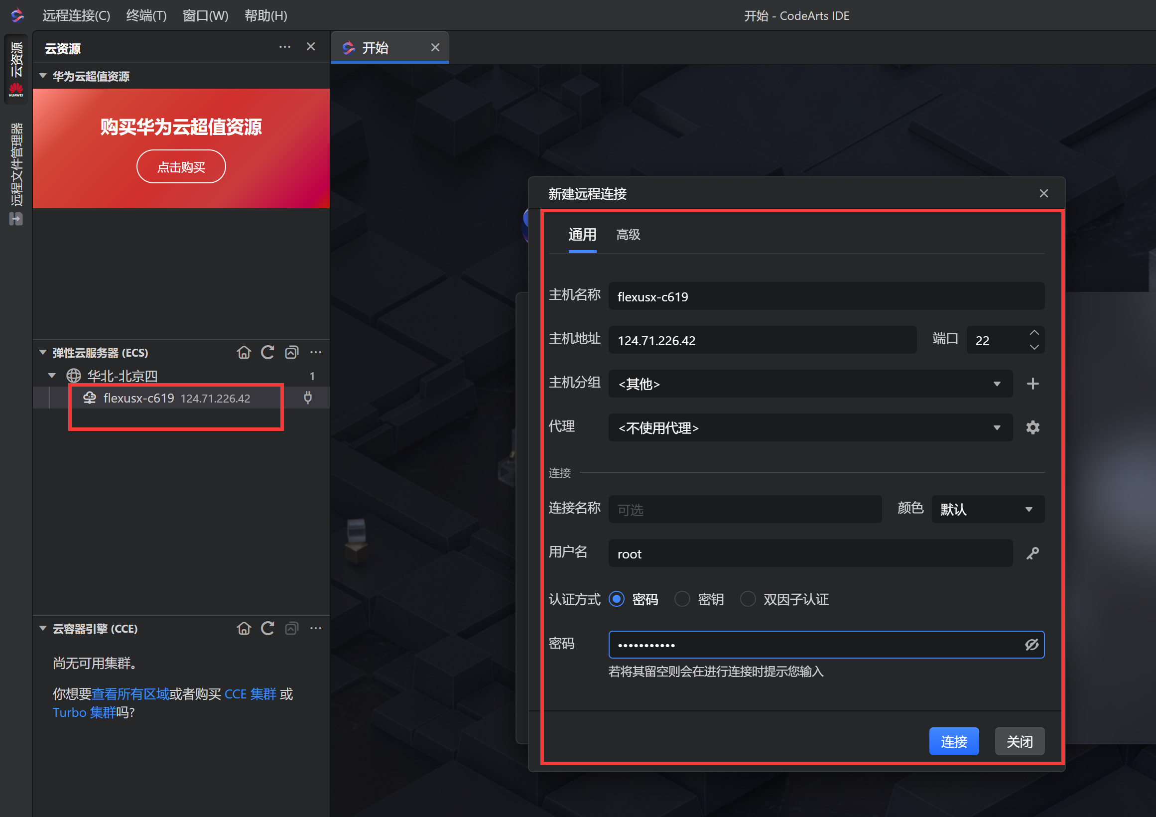Click the 购买华为云超值资源 banner
This screenshot has width=1156, height=817.
point(181,148)
